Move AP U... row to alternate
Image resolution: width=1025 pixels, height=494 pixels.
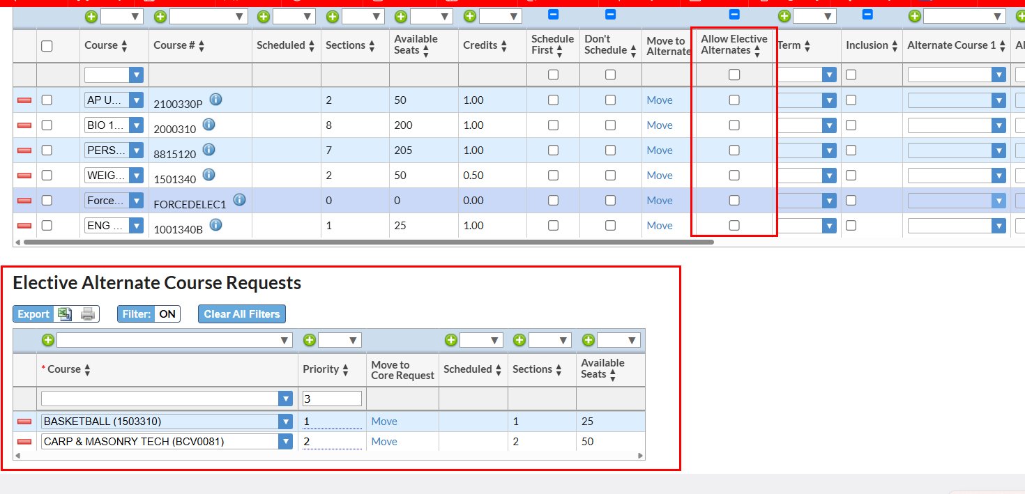coord(660,100)
